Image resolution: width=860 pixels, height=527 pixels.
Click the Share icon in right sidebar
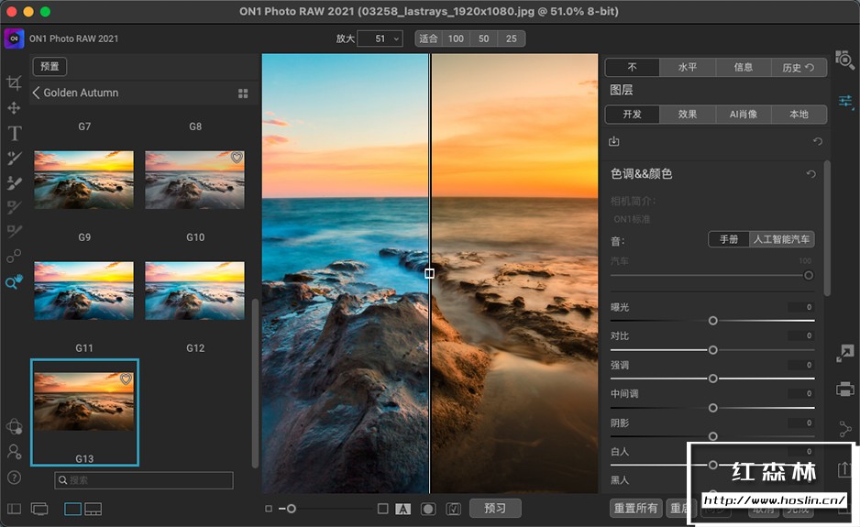click(845, 429)
